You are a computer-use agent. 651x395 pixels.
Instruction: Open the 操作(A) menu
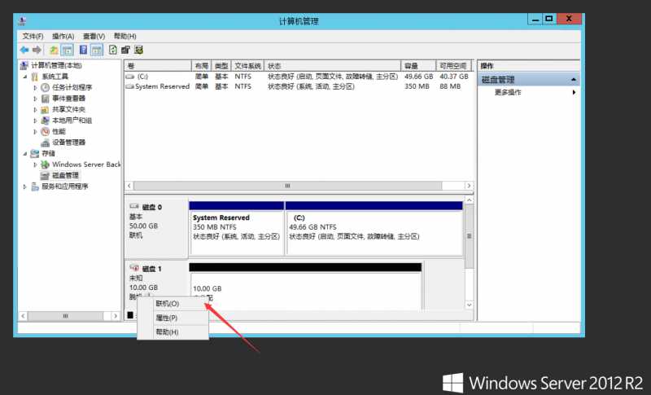click(x=63, y=36)
